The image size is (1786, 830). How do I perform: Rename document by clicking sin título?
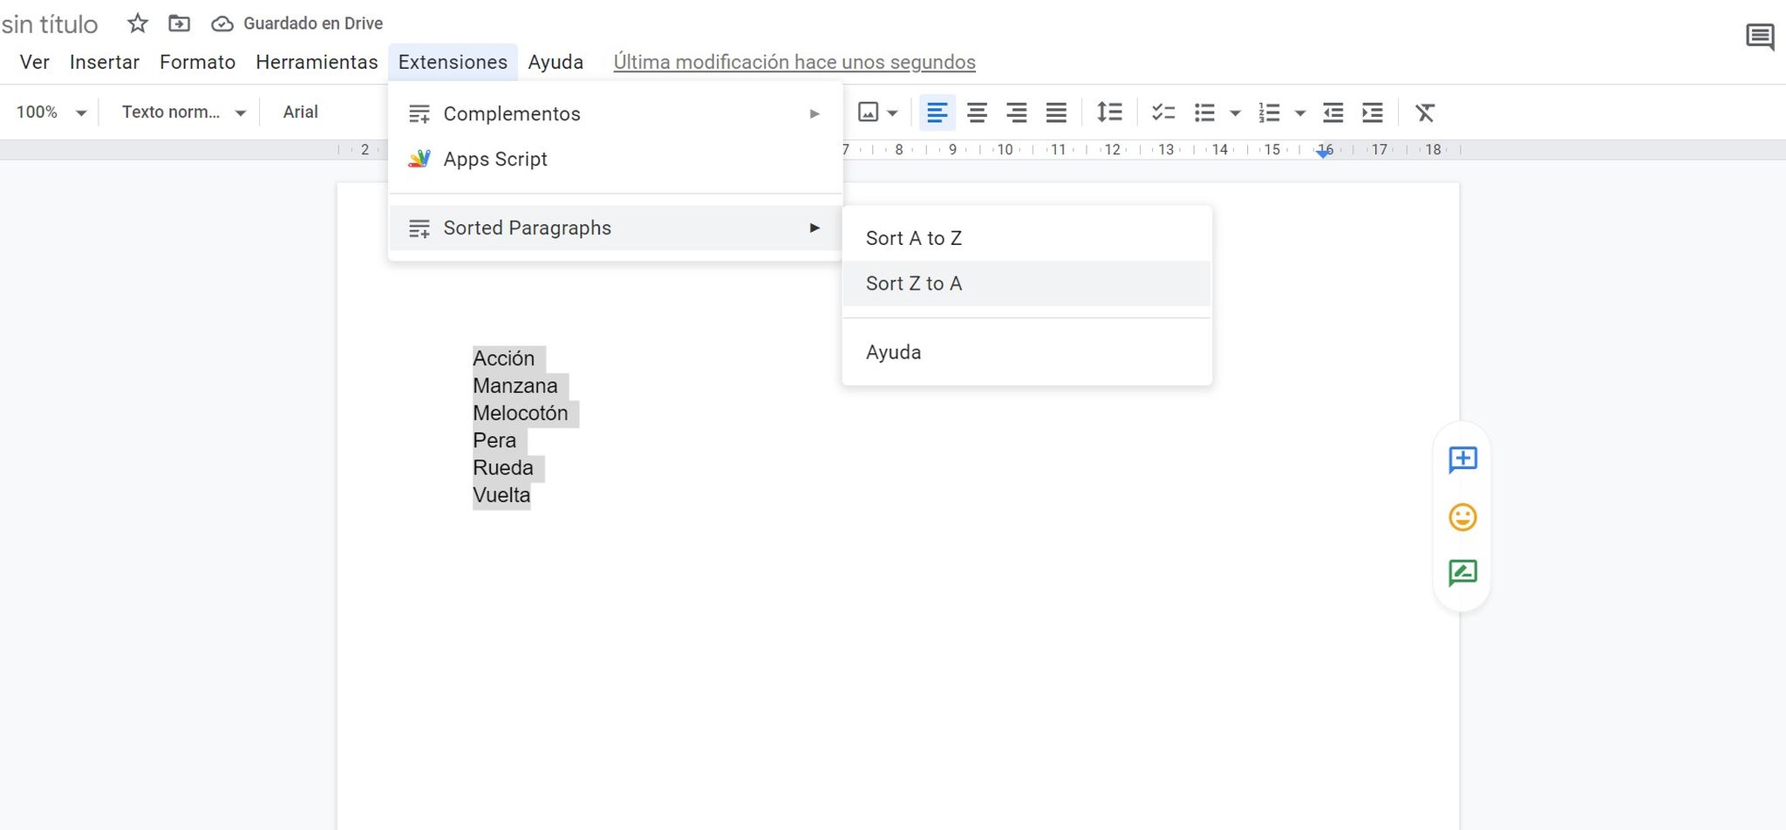pyautogui.click(x=49, y=24)
